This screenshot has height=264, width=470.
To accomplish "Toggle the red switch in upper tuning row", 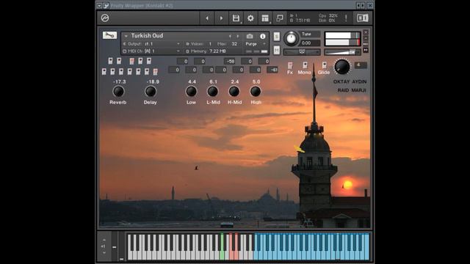I will 132,61.
